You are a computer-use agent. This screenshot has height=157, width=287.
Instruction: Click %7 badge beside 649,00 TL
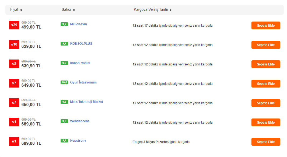(x=14, y=83)
